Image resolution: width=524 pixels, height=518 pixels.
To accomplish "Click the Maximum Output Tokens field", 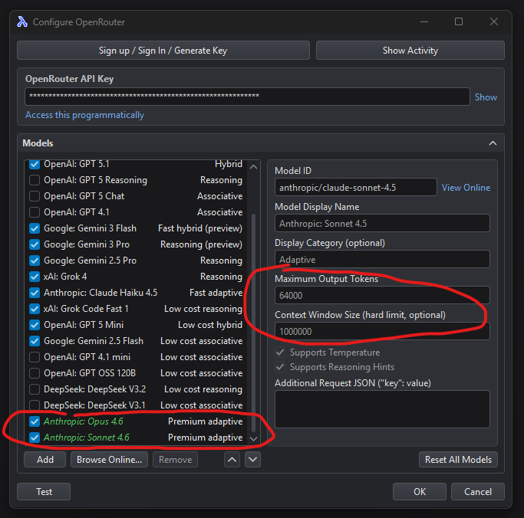I will coord(382,295).
